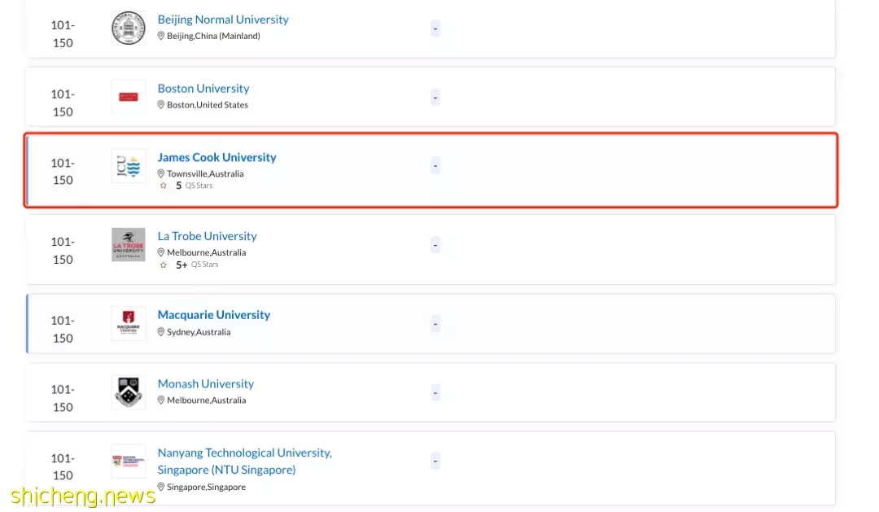879x512 pixels.
Task: Click 'Melbourne,Australia' under La Trobe University
Action: tap(206, 252)
